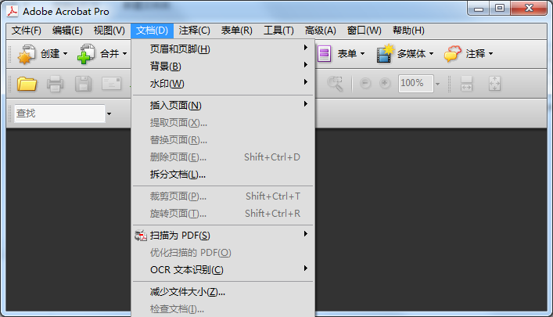This screenshot has width=553, height=317.
Task: Click the Save floppy disk icon
Action: pyautogui.click(x=83, y=83)
